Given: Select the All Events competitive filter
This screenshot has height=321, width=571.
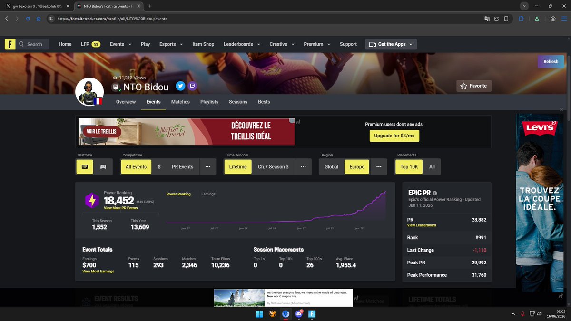Looking at the screenshot, I should tap(136, 167).
